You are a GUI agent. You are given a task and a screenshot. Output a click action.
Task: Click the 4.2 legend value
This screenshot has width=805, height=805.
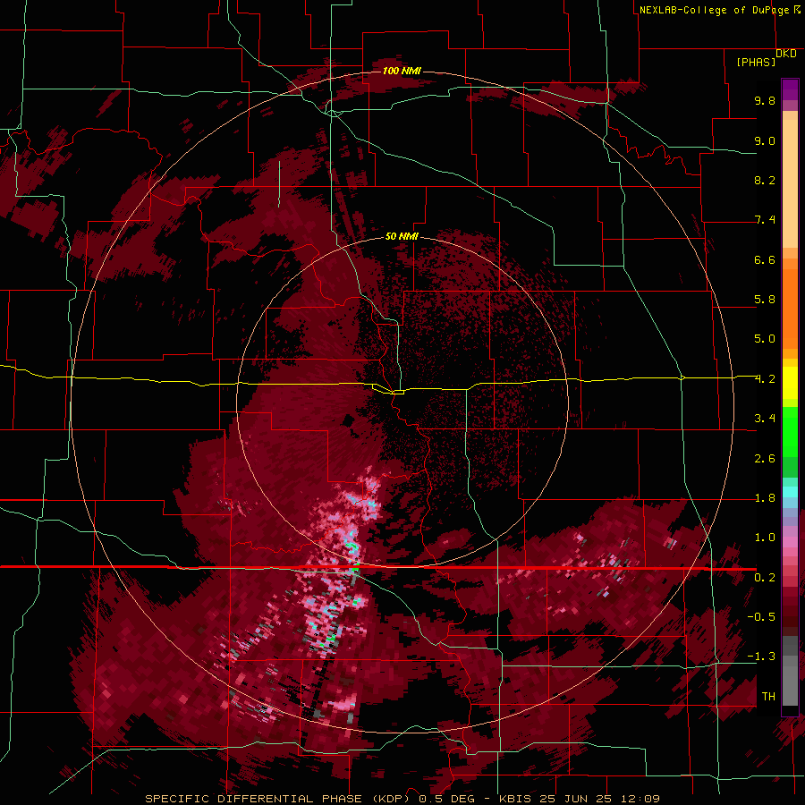coord(765,379)
